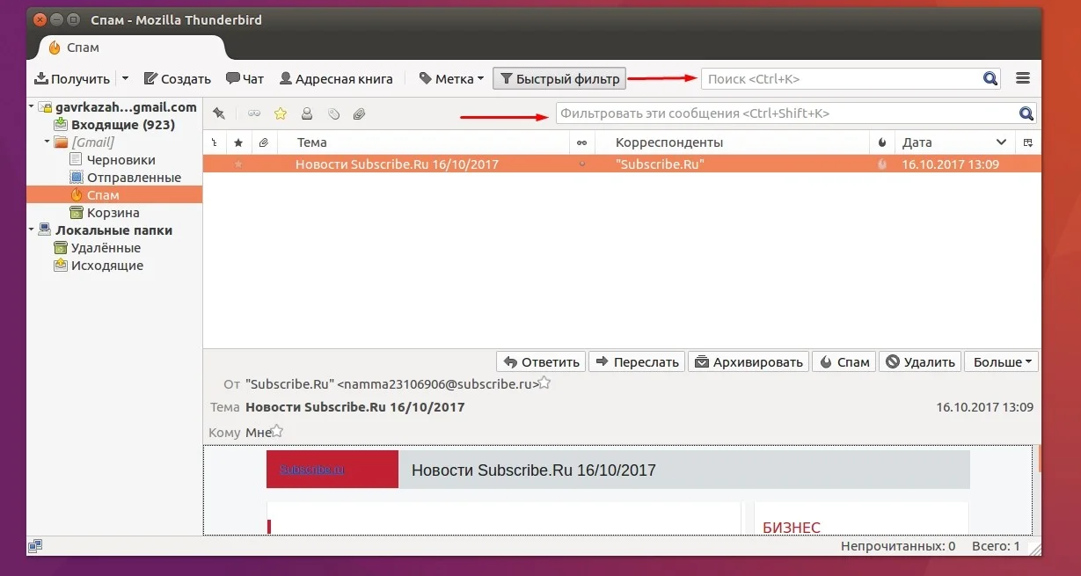Open the Исходящие folder
This screenshot has height=576, width=1081.
coord(99,266)
